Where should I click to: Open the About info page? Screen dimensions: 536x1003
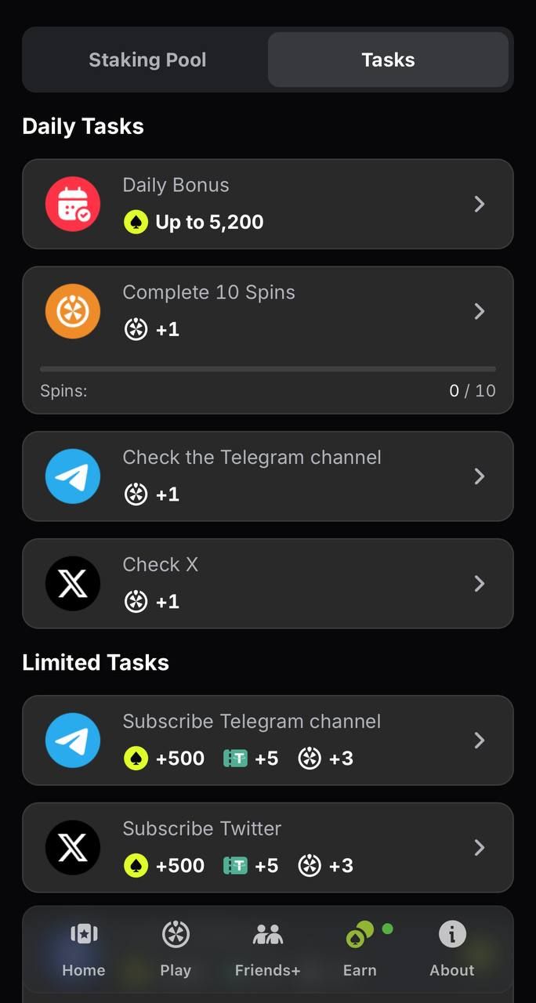452,949
